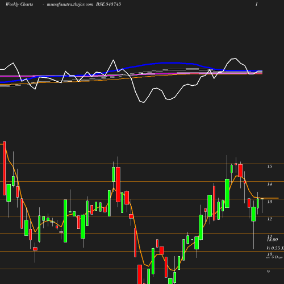Click the price axis label 14
Image resolution: width=284 pixels, height=284 pixels.
tap(270, 184)
